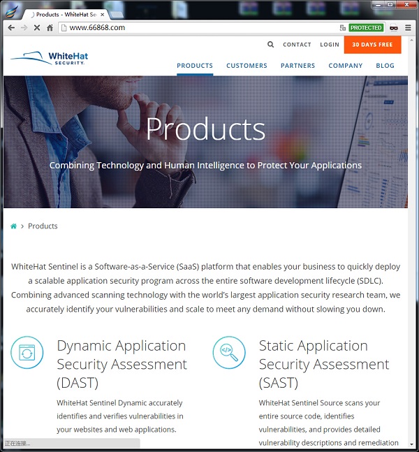
Task: Stop loading the page
Action: (37, 28)
